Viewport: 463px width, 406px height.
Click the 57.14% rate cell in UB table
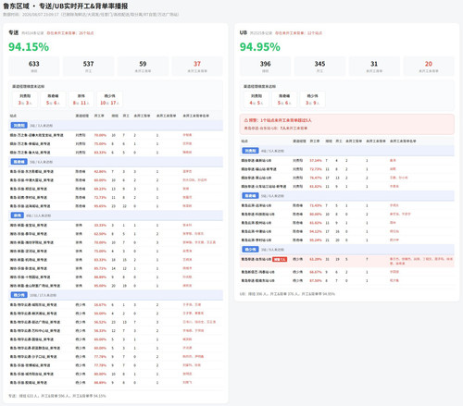pos(316,161)
